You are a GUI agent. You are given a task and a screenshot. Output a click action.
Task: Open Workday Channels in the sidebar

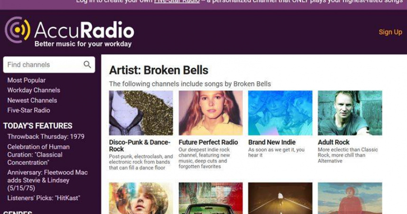point(34,90)
